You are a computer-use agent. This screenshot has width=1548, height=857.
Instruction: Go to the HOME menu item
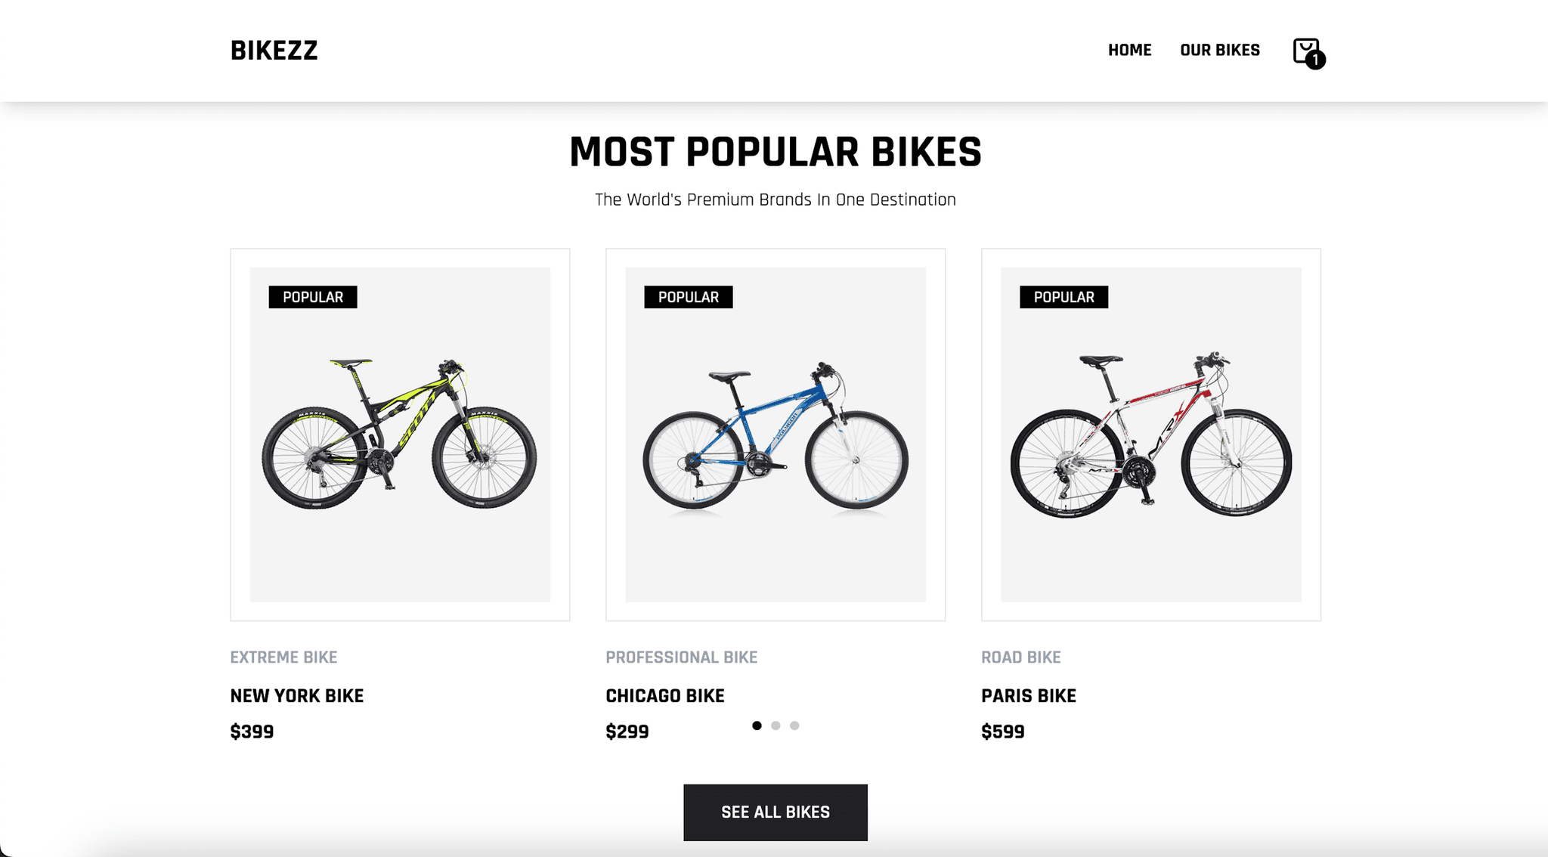click(1129, 50)
